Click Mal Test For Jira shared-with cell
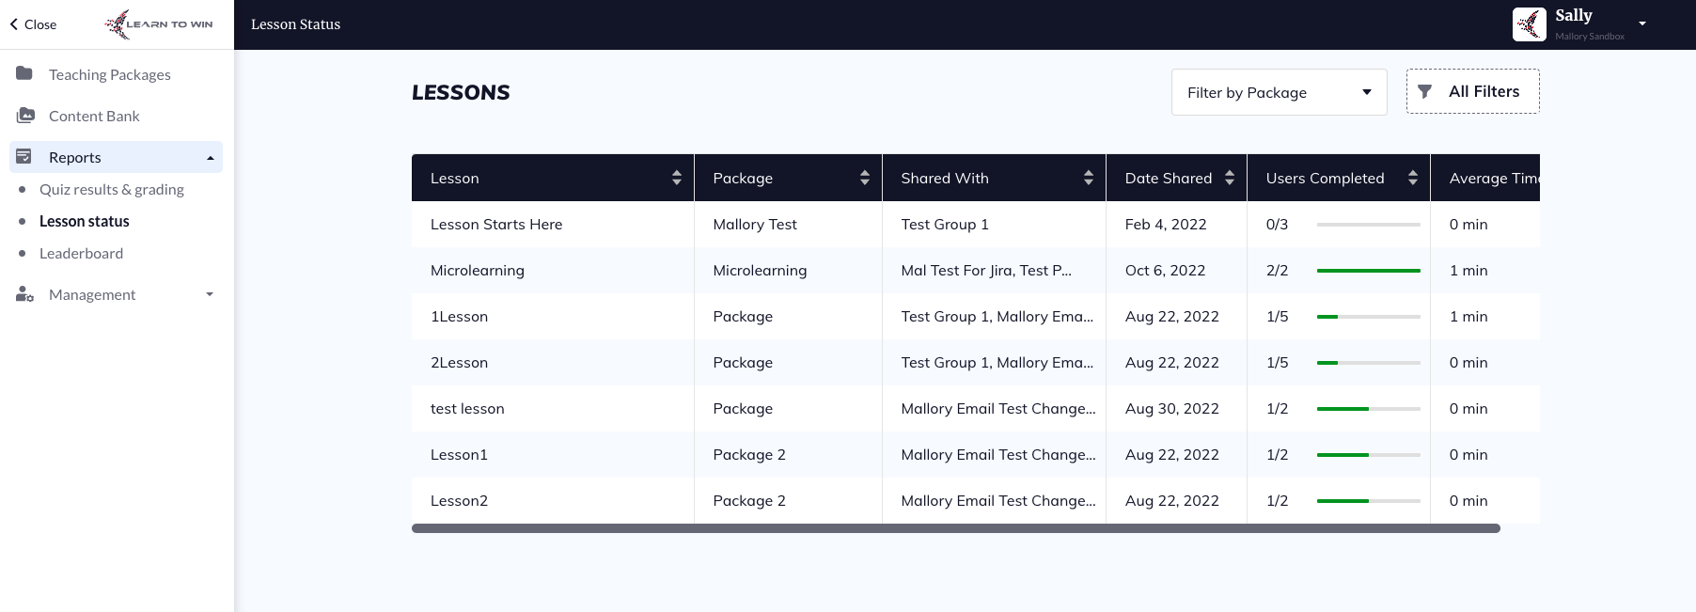Viewport: 1696px width, 612px height. (986, 270)
